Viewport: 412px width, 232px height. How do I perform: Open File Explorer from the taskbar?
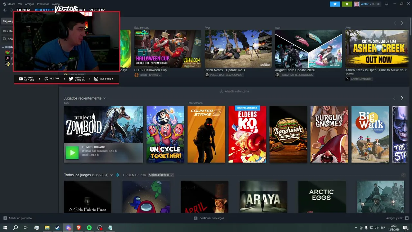coord(47,228)
